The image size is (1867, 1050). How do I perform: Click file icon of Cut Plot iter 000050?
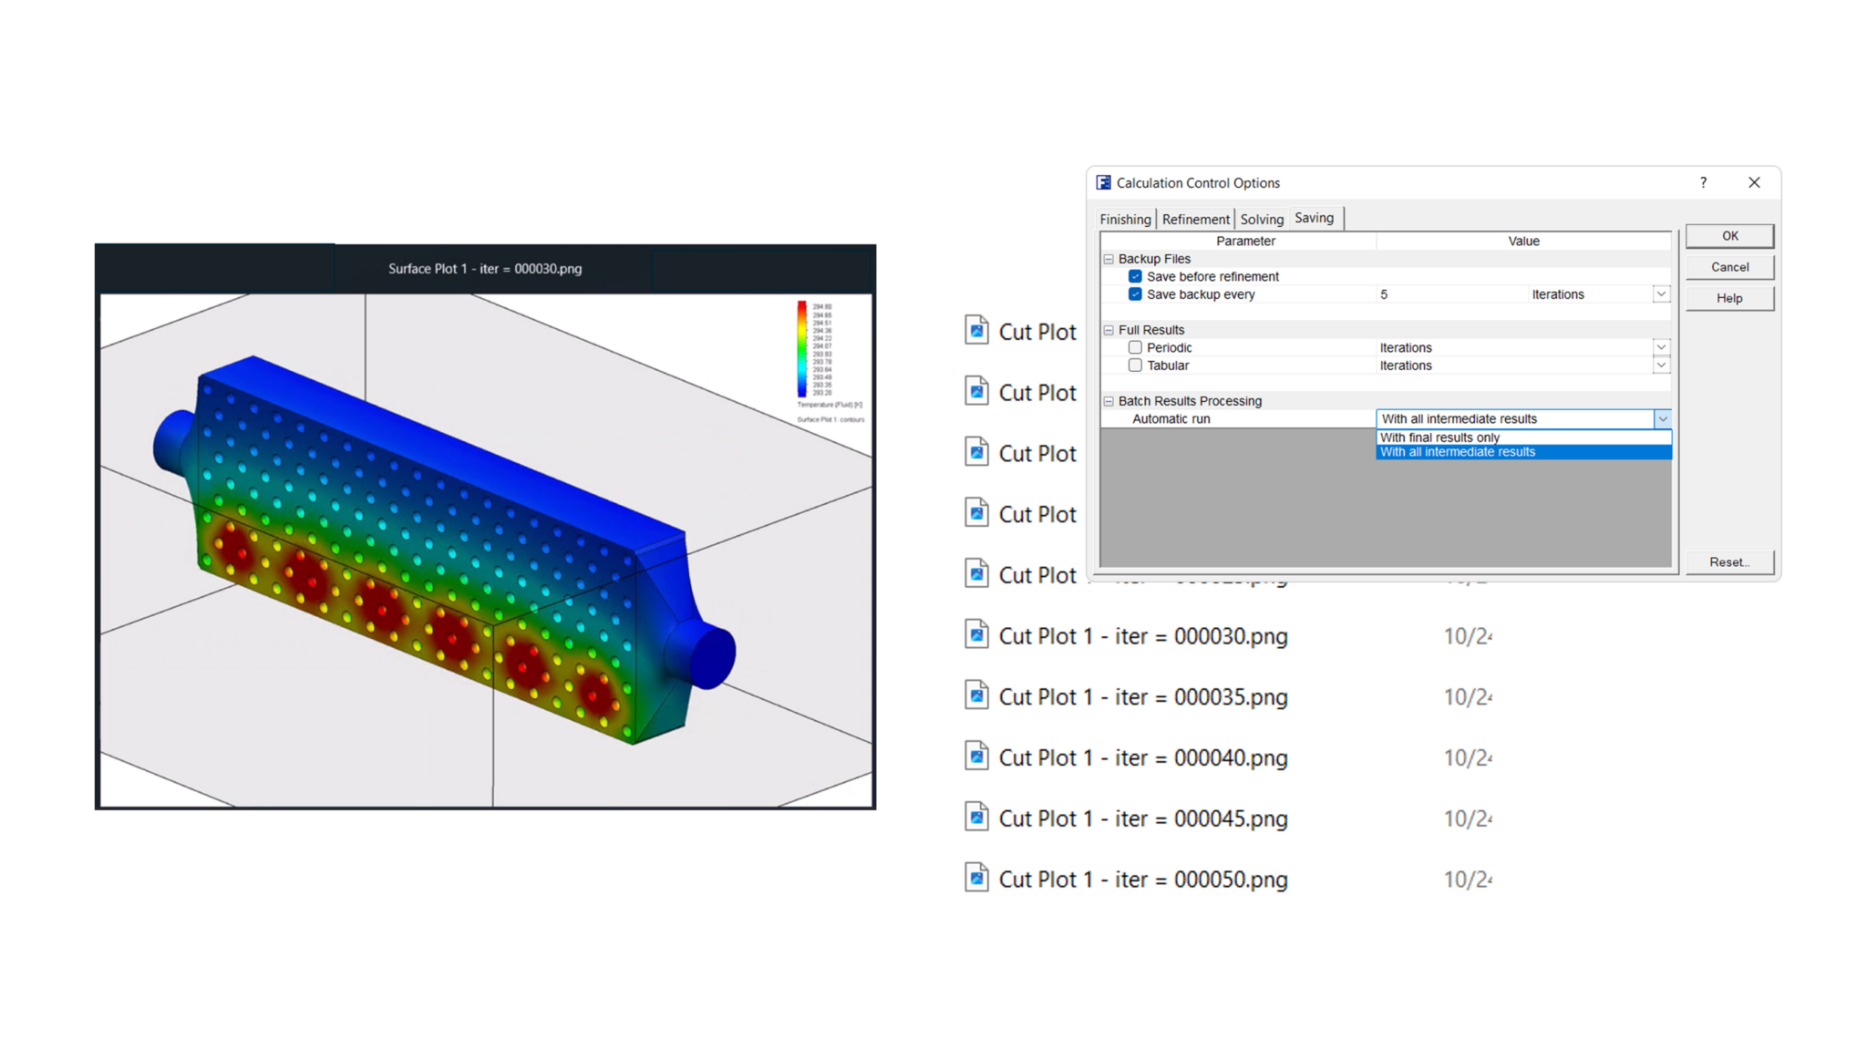pyautogui.click(x=976, y=878)
